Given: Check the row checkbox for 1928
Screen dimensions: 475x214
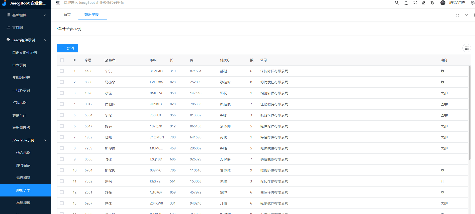Looking at the screenshot, I should point(62,93).
